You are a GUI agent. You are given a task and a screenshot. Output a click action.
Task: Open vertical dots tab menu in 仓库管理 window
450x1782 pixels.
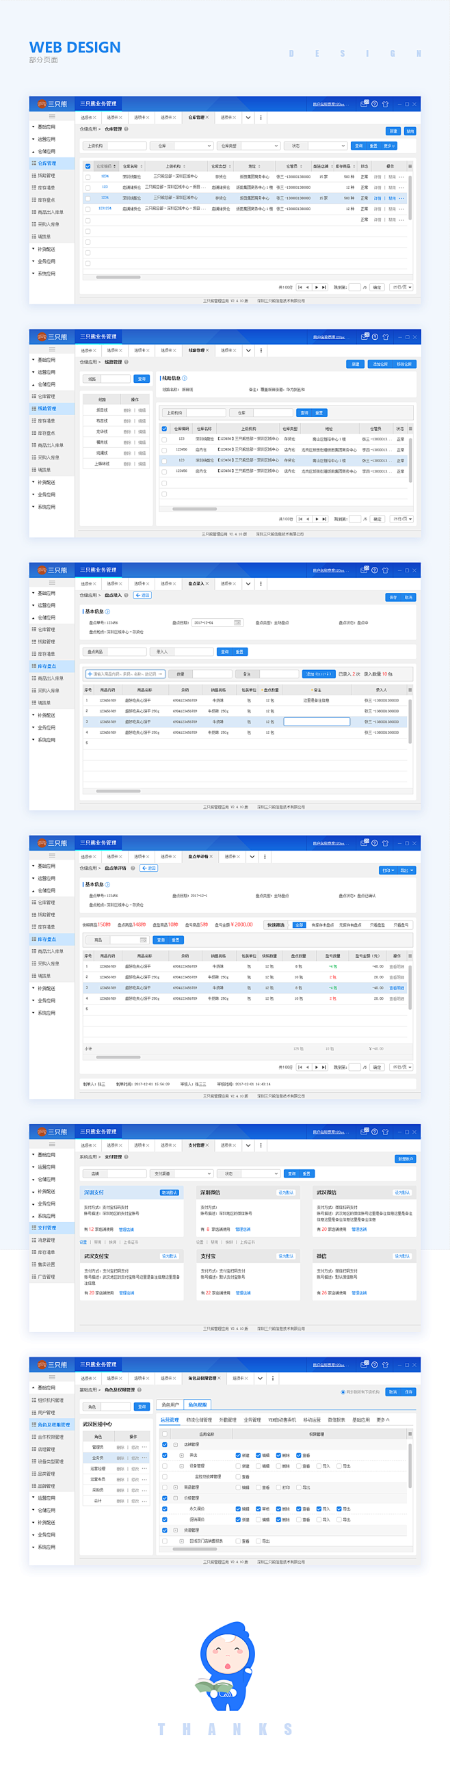point(261,118)
